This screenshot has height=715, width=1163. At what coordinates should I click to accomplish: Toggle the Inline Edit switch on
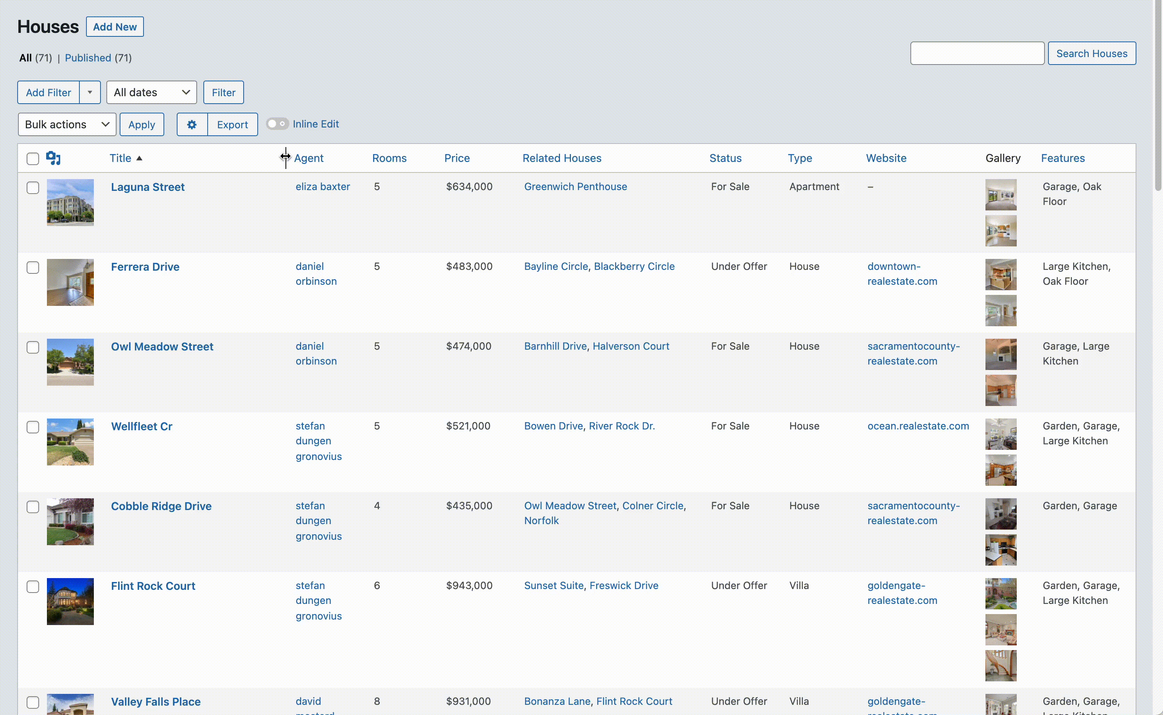276,124
